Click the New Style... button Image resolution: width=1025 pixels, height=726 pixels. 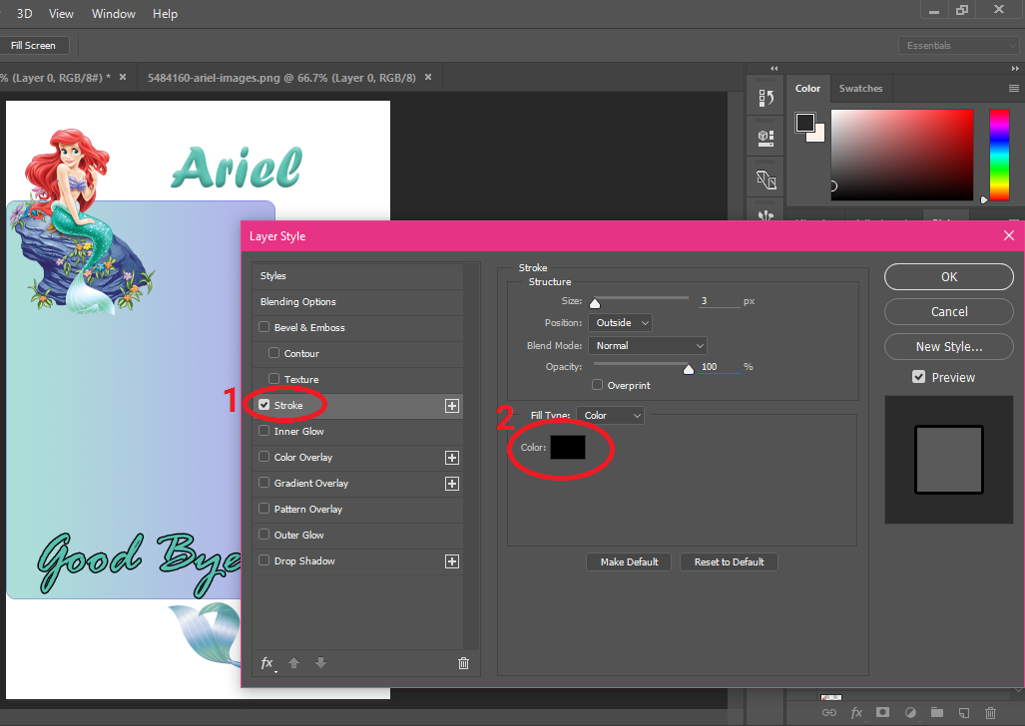949,347
